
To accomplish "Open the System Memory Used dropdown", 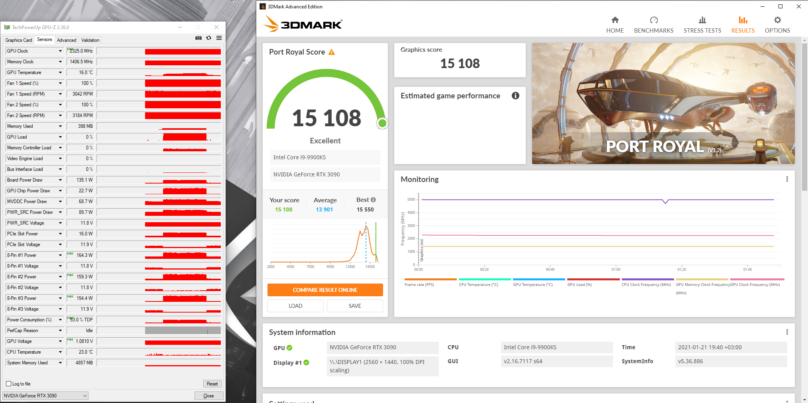I will coord(60,363).
